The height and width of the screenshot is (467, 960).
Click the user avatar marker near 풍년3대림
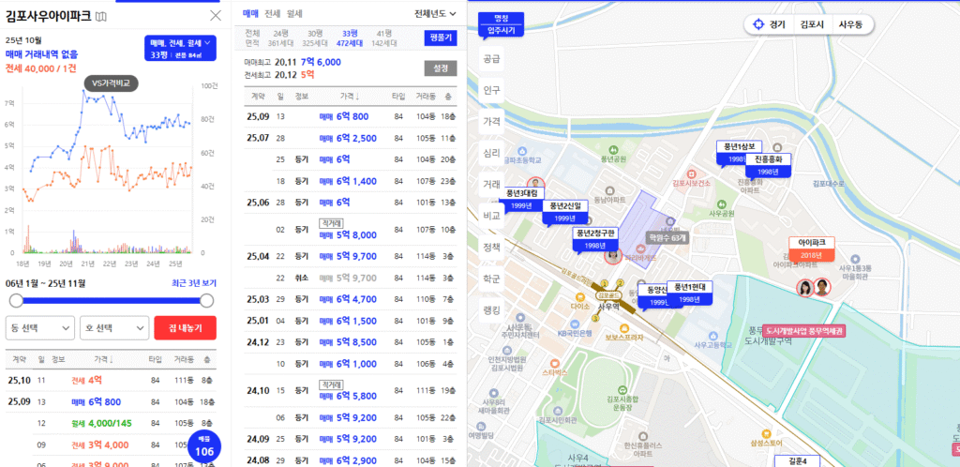coord(535,183)
